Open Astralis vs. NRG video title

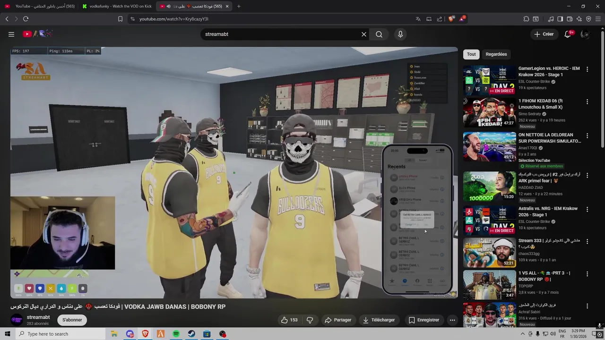coord(548,212)
